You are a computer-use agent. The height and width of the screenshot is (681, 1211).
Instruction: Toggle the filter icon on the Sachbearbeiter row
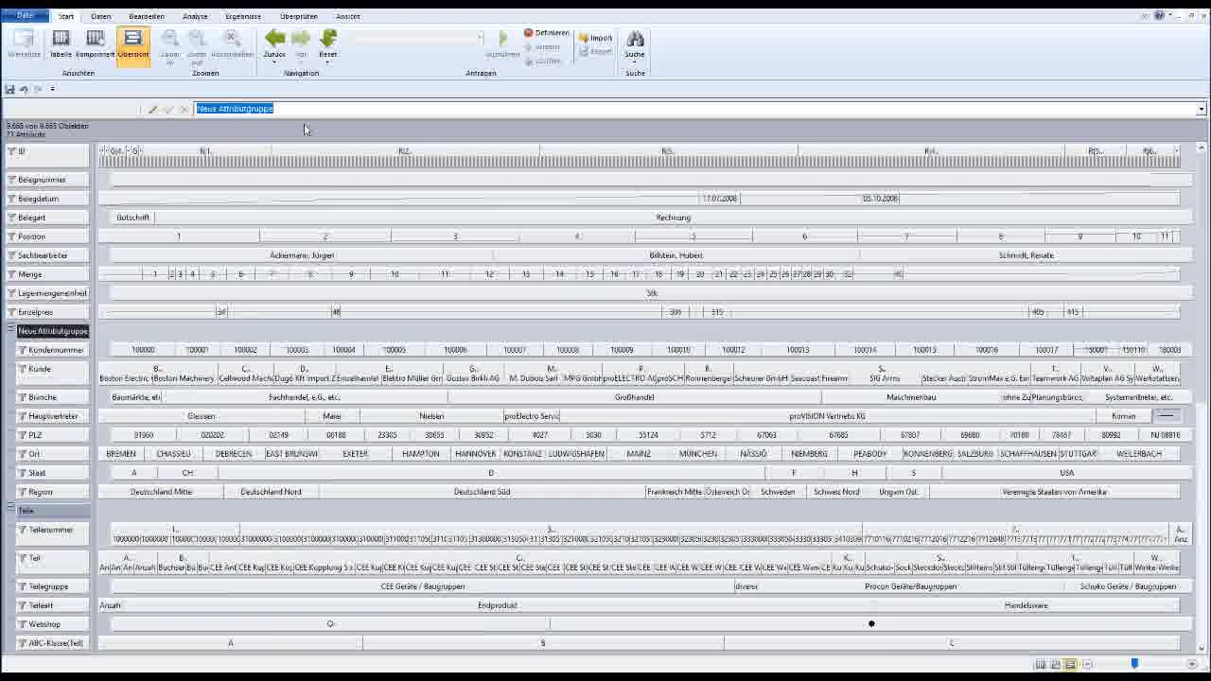point(11,255)
